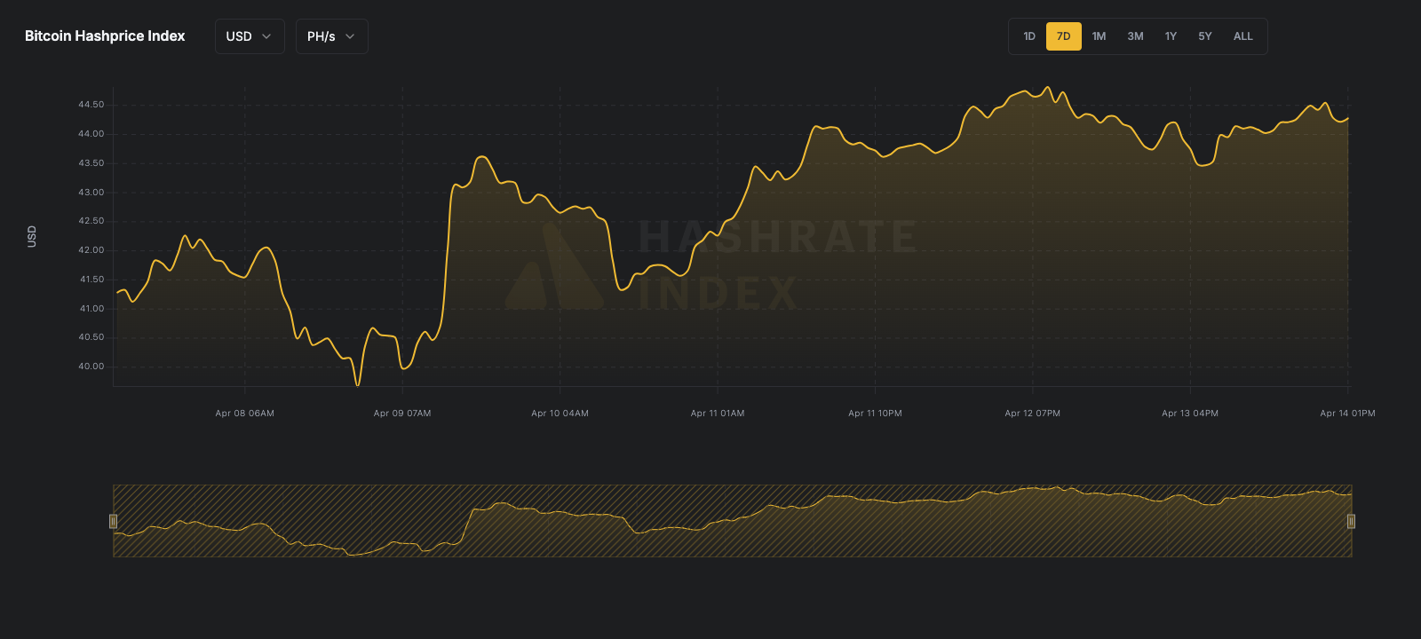1421x639 pixels.
Task: Click the Apr 12 07PM axis label
Action: [x=1032, y=414]
